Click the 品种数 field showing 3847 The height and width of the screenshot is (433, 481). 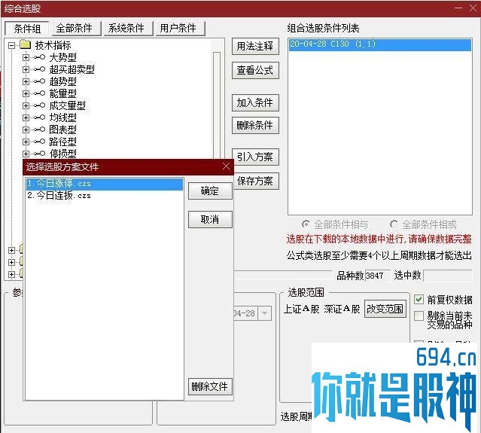point(377,276)
